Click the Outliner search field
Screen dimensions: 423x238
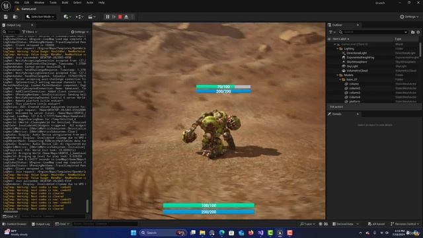(x=373, y=32)
